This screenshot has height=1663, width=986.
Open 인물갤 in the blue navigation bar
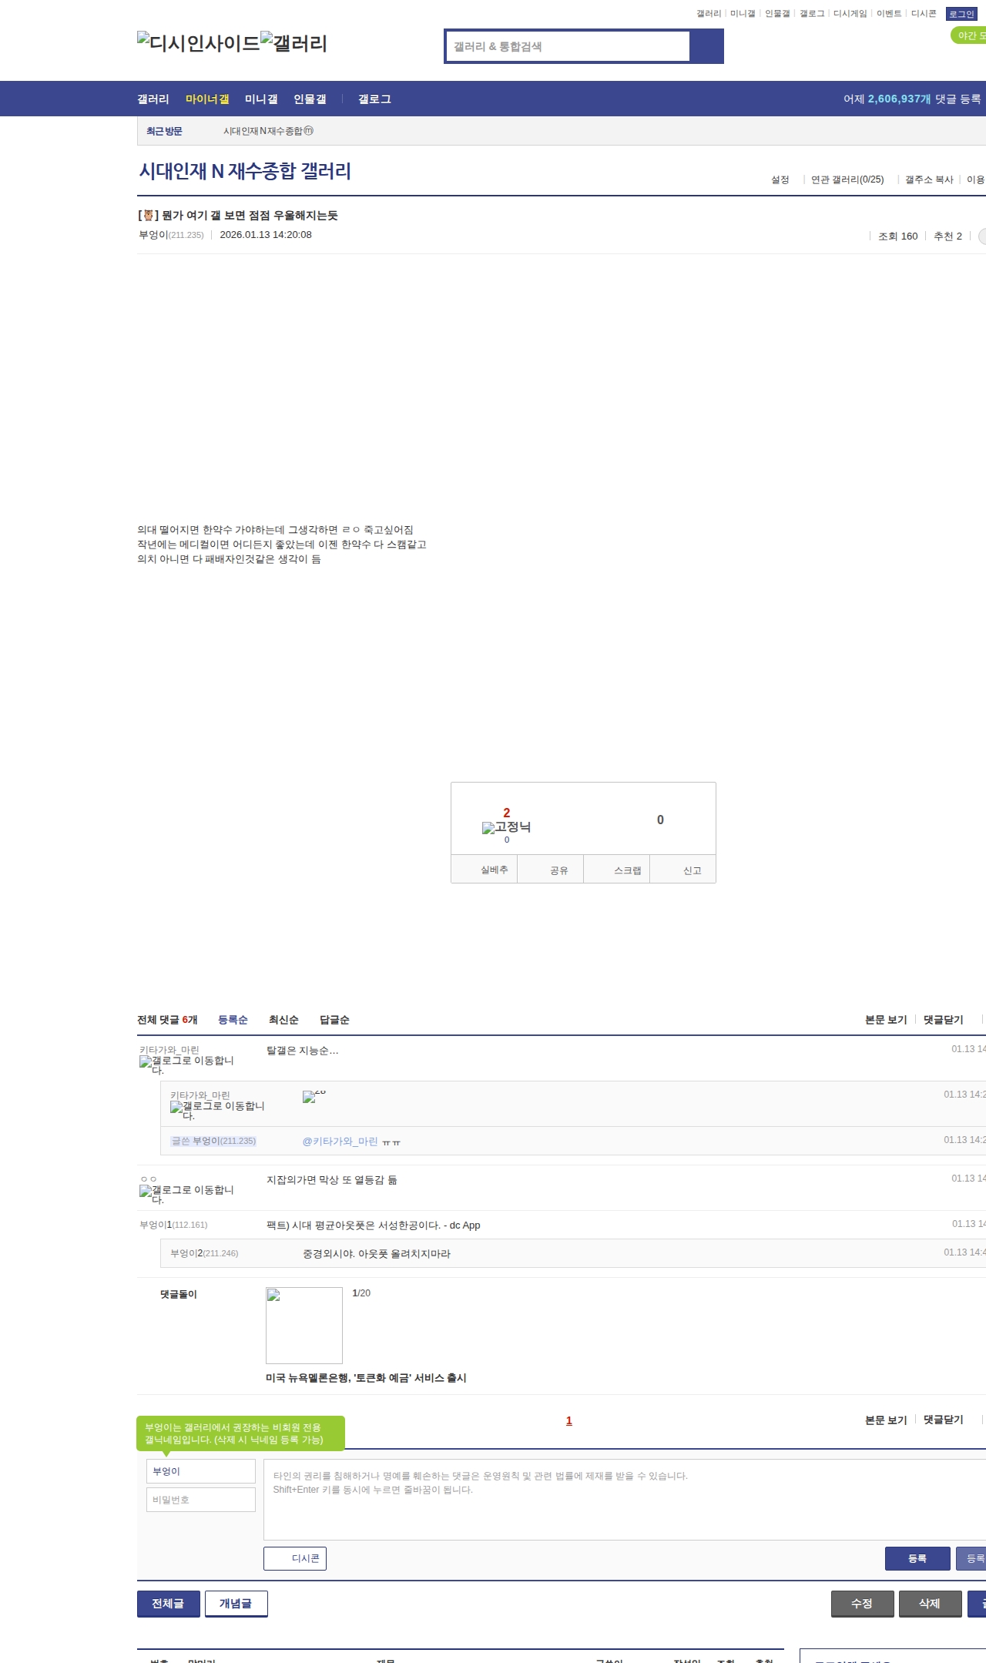[x=310, y=99]
